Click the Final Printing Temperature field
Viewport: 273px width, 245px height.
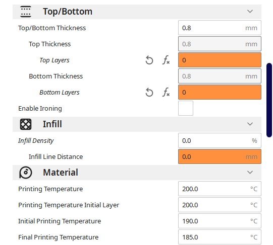pos(220,237)
